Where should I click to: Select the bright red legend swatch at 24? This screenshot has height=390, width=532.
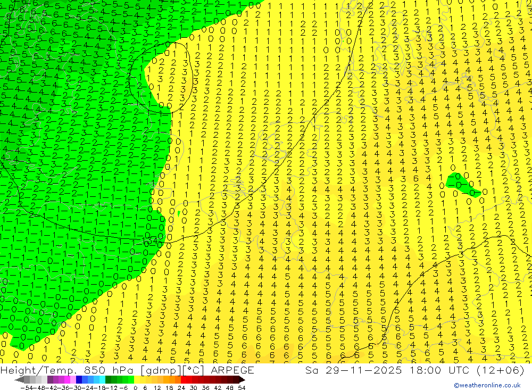184,379
